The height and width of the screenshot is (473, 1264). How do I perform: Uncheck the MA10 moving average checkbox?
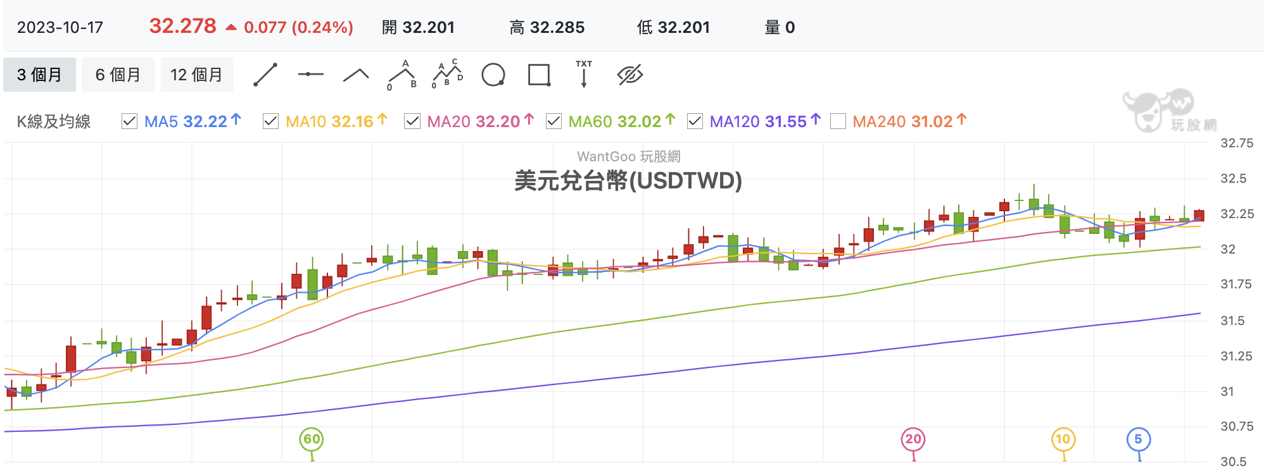tap(270, 121)
